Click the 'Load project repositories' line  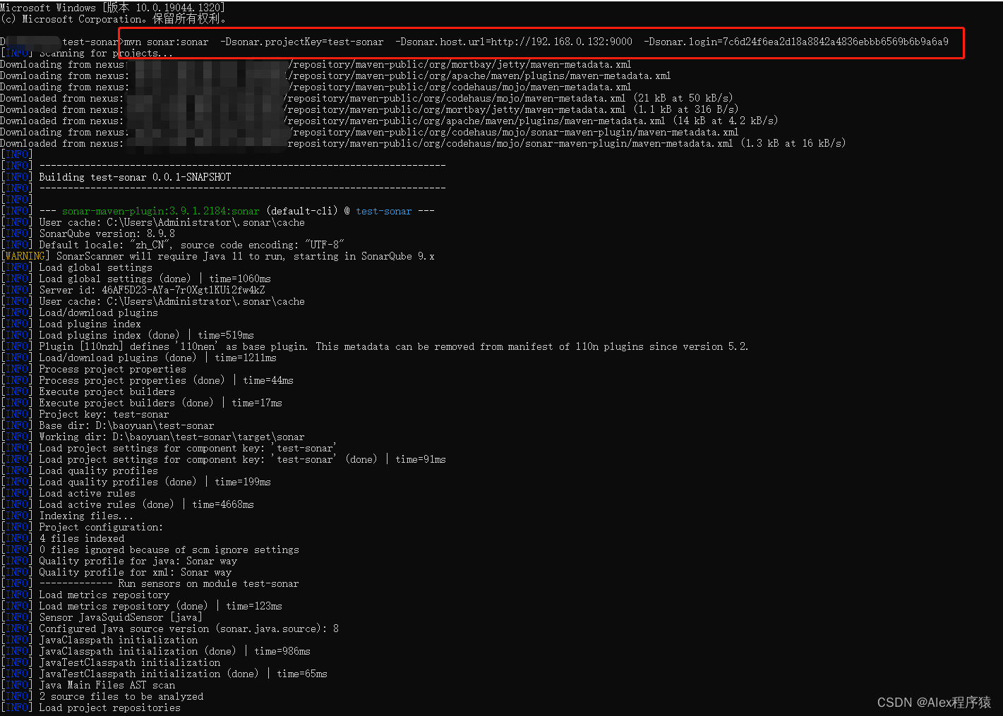click(x=91, y=708)
